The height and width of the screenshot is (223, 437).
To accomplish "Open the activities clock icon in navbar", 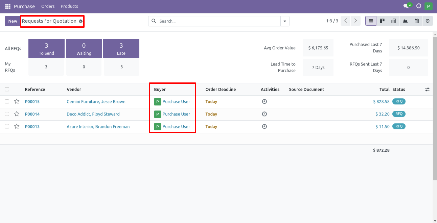I will pos(419,6).
